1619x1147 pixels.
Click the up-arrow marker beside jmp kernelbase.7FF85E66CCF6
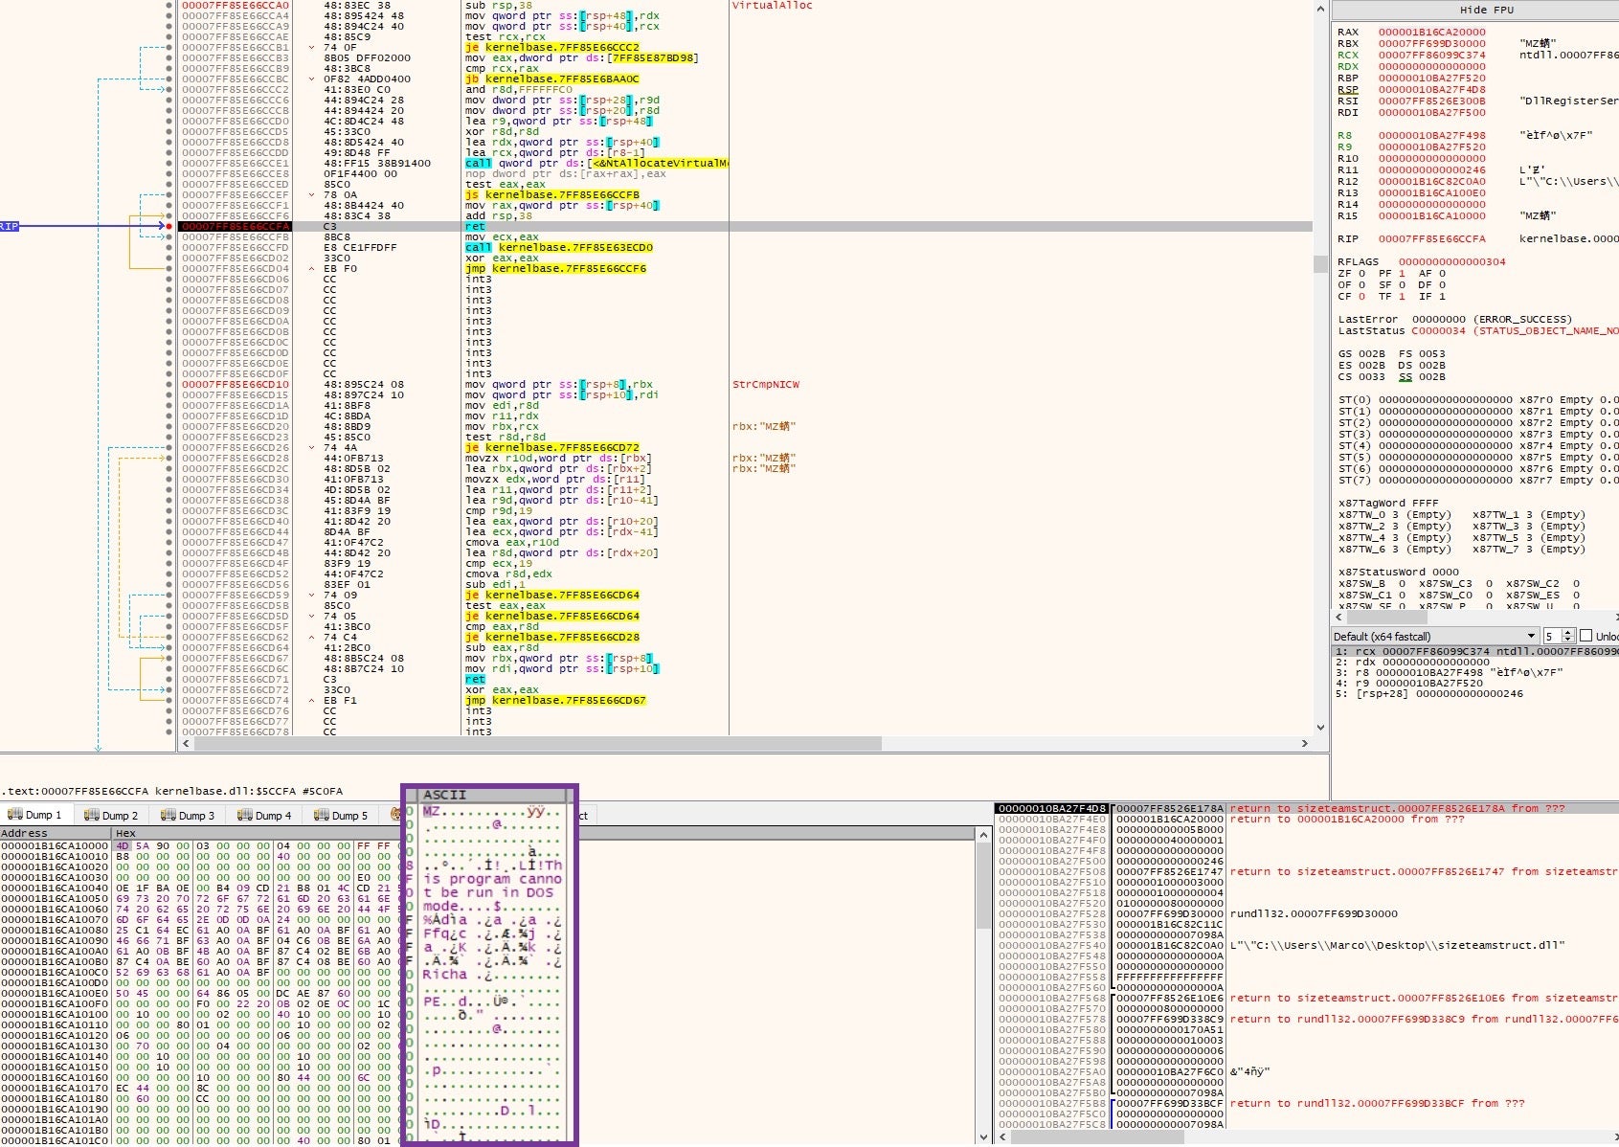coord(312,269)
